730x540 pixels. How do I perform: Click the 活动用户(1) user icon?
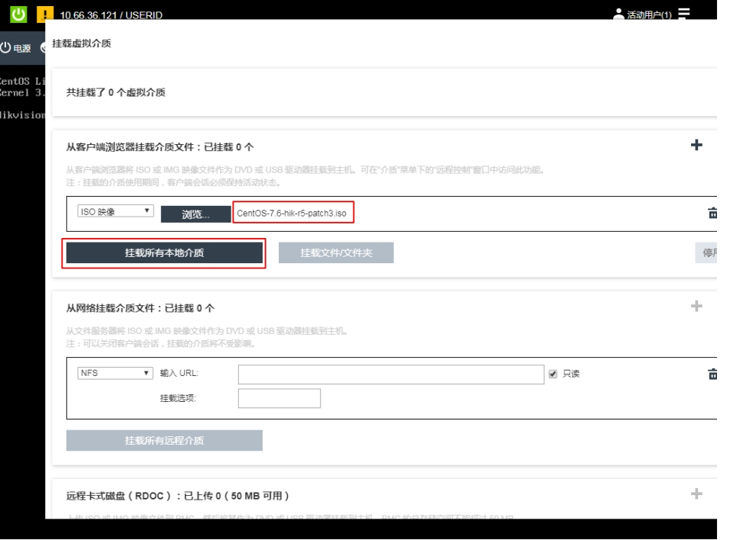619,15
